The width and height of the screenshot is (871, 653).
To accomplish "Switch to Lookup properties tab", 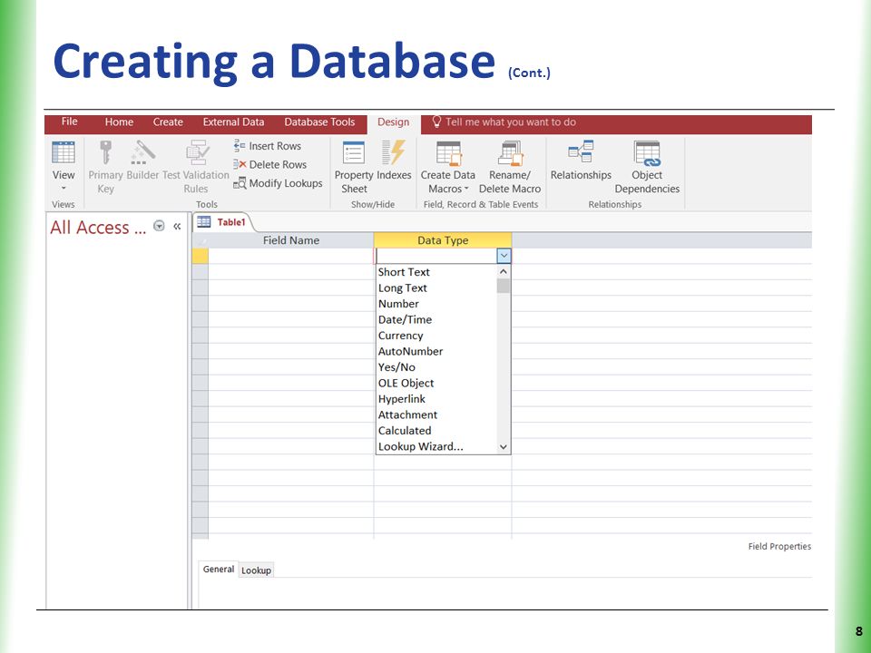I will pyautogui.click(x=256, y=570).
